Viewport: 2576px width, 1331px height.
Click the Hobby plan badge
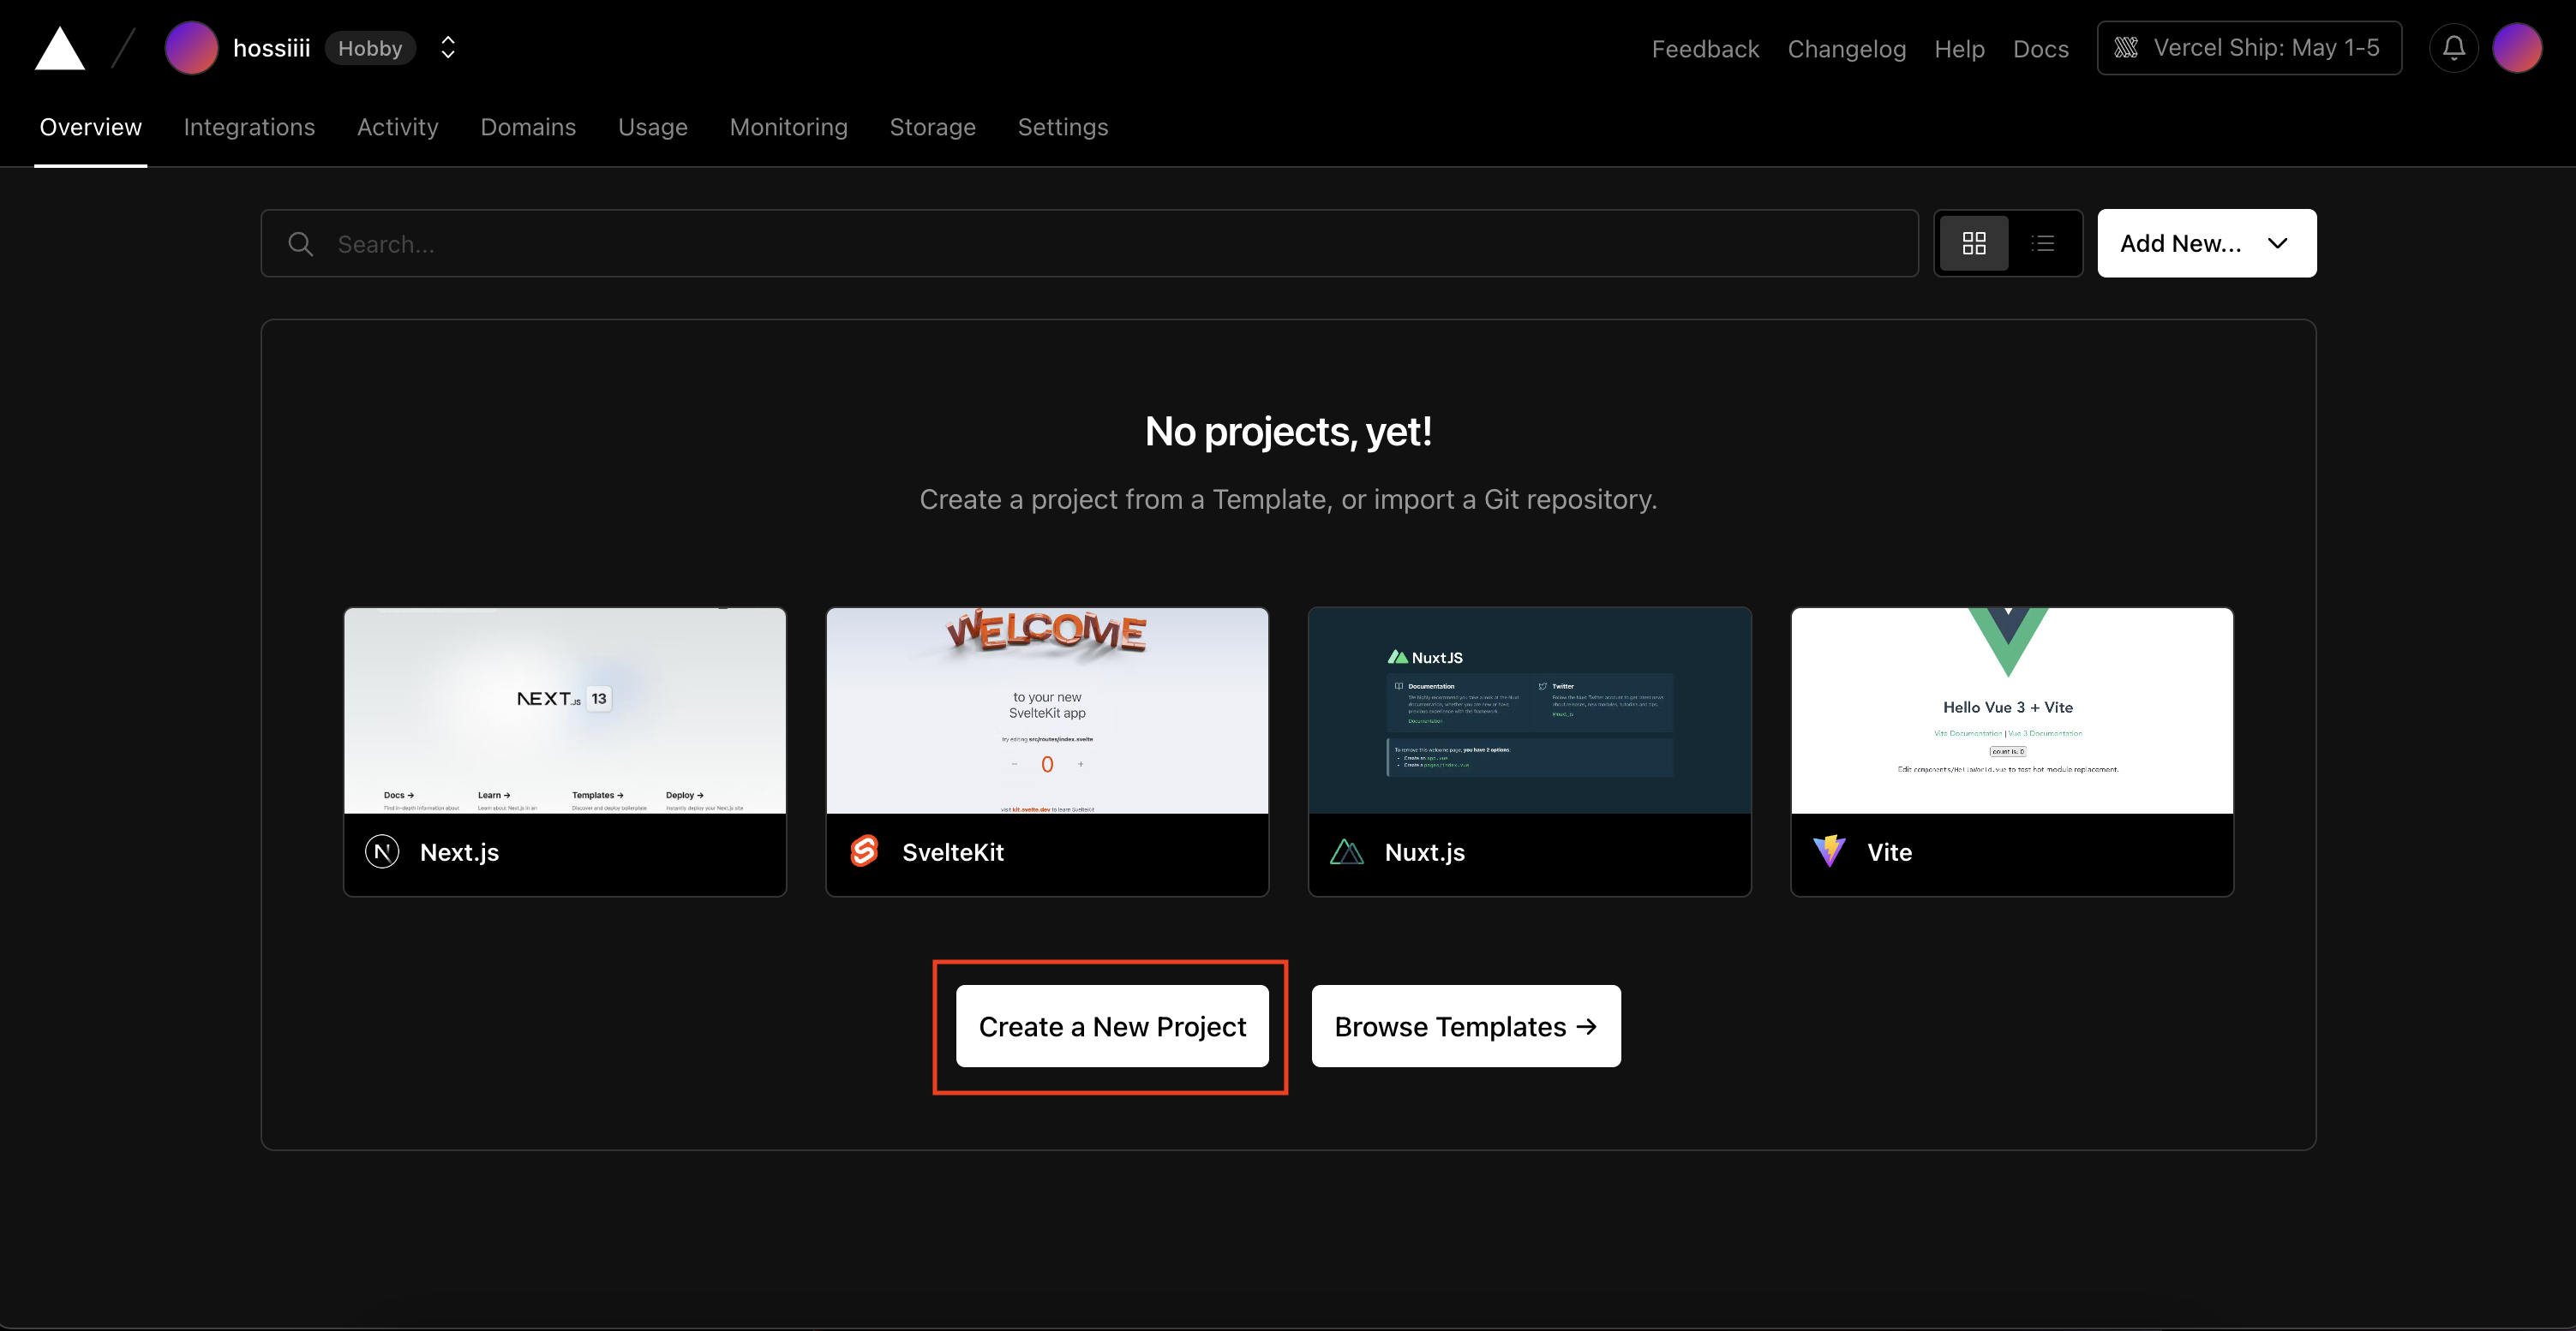(370, 47)
